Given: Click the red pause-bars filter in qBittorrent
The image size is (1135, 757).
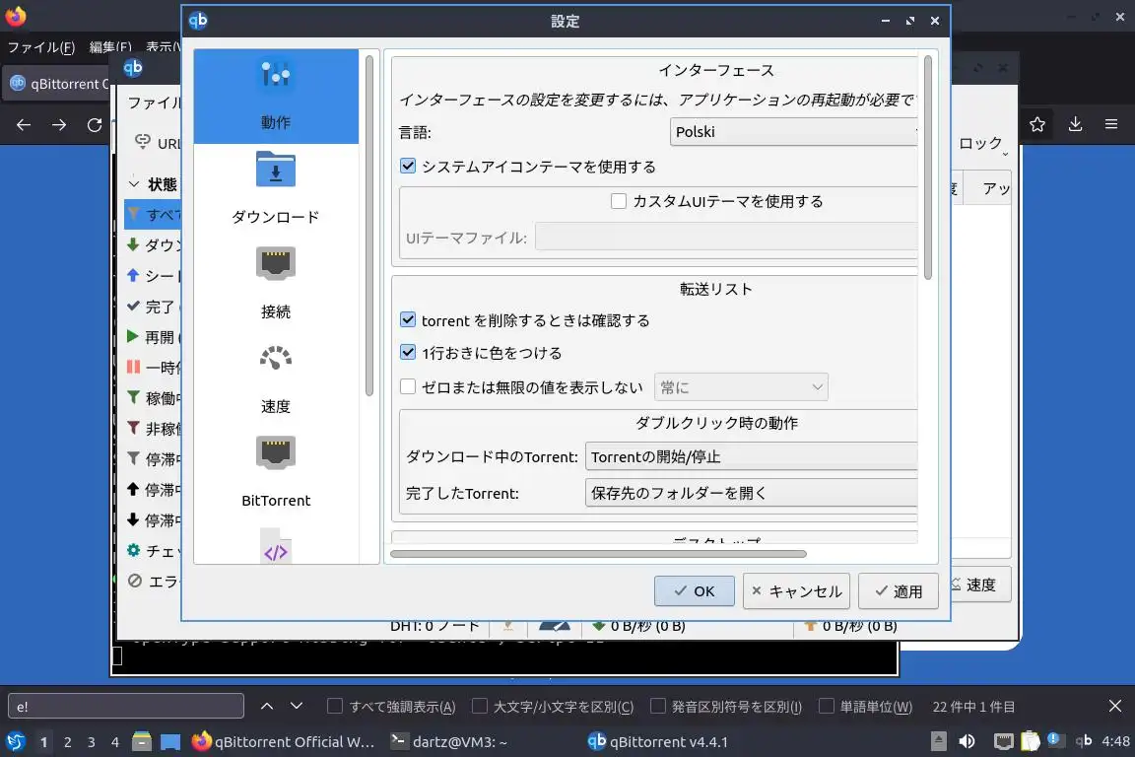Looking at the screenshot, I should [133, 367].
